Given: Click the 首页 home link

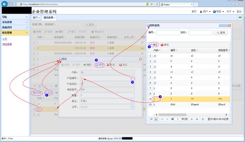Looking at the screenshot, I should (194, 12).
